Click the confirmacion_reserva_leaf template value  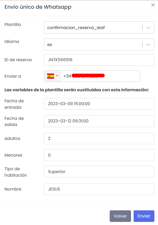tap(76, 28)
